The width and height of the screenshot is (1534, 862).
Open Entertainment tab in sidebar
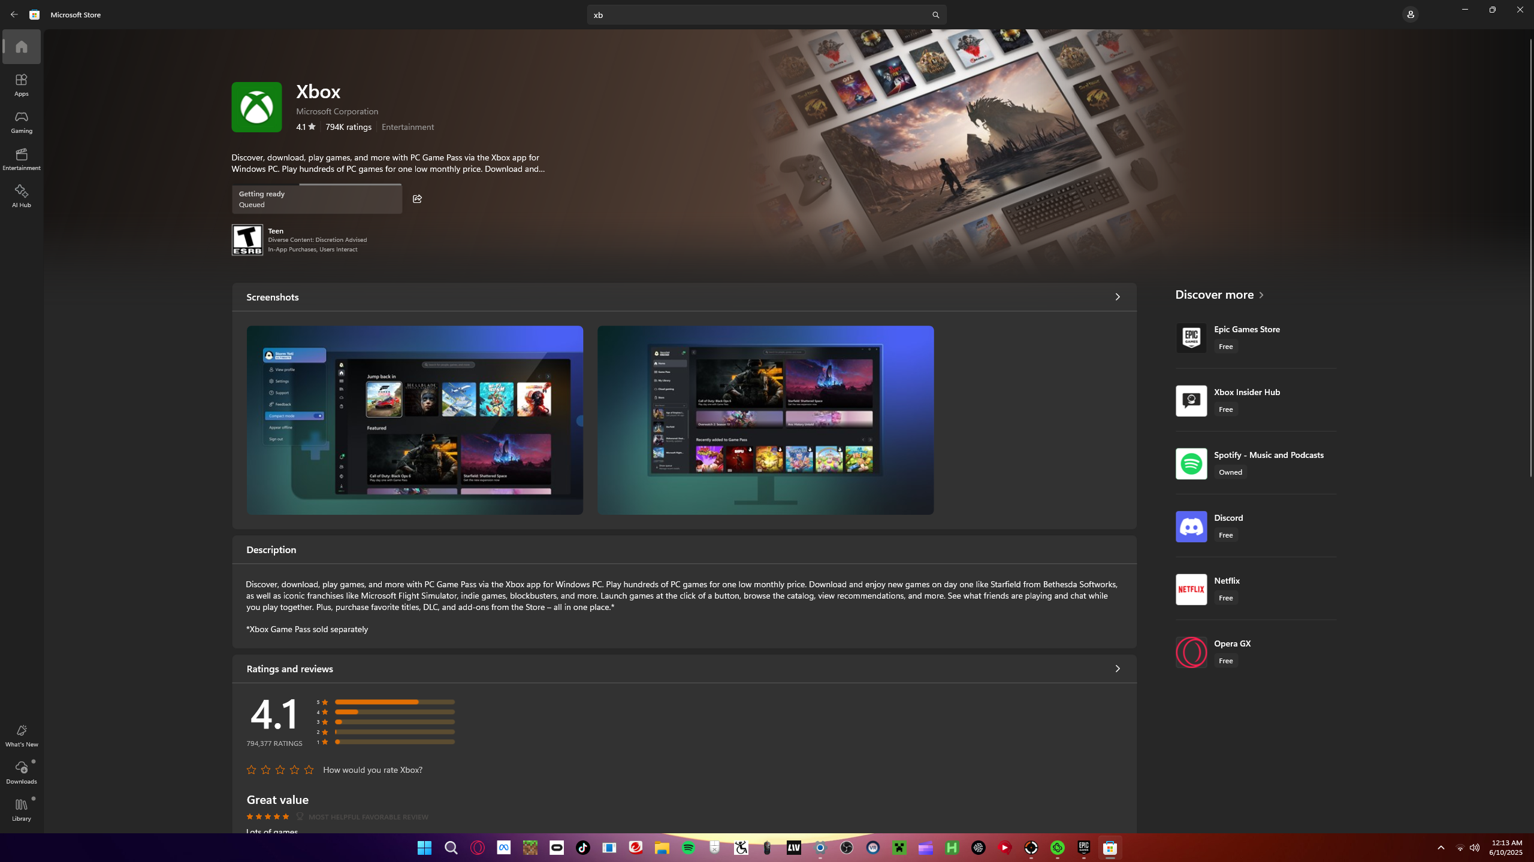tap(22, 159)
